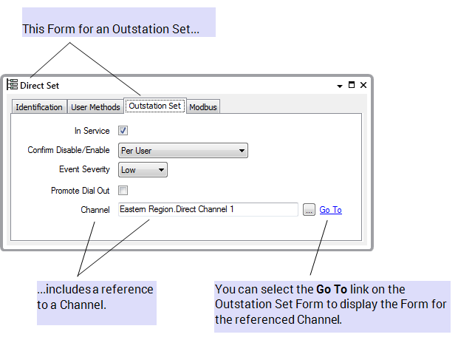
Task: Uncheck the In Service checkbox
Action: tap(123, 131)
